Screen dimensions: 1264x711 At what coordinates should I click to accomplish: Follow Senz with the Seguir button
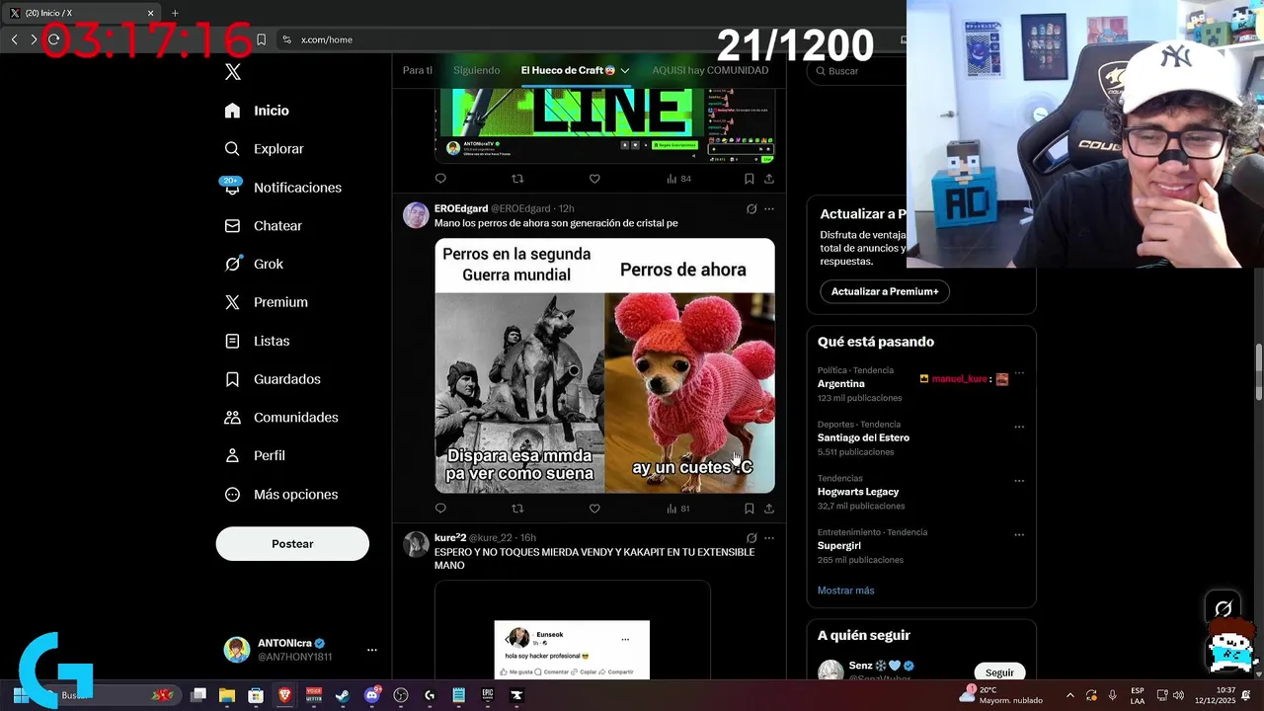point(999,672)
